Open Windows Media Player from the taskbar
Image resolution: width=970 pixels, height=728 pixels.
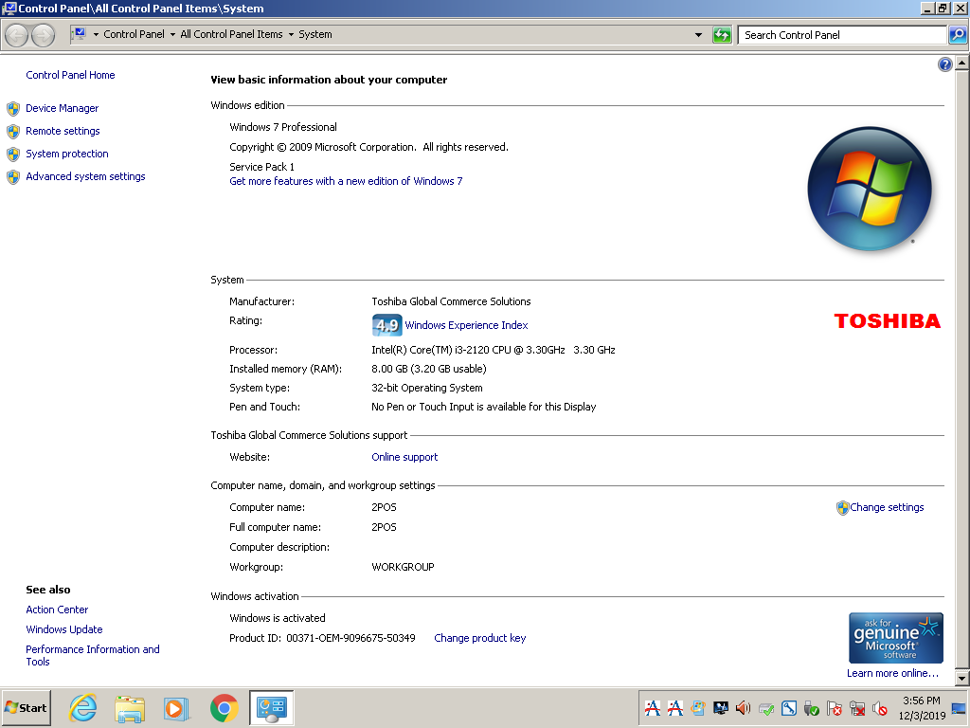pos(176,708)
